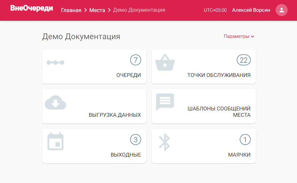Open ШАБЛОНЫ СООБЩЕНИЙ МЕСТА section
297x183 pixels.
pos(204,106)
